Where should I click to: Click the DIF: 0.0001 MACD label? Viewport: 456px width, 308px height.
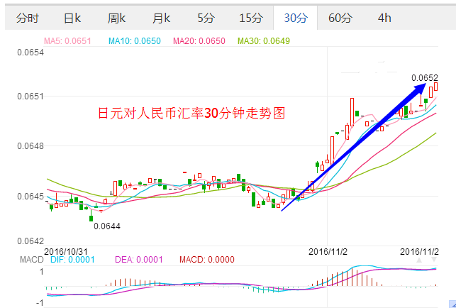72,261
